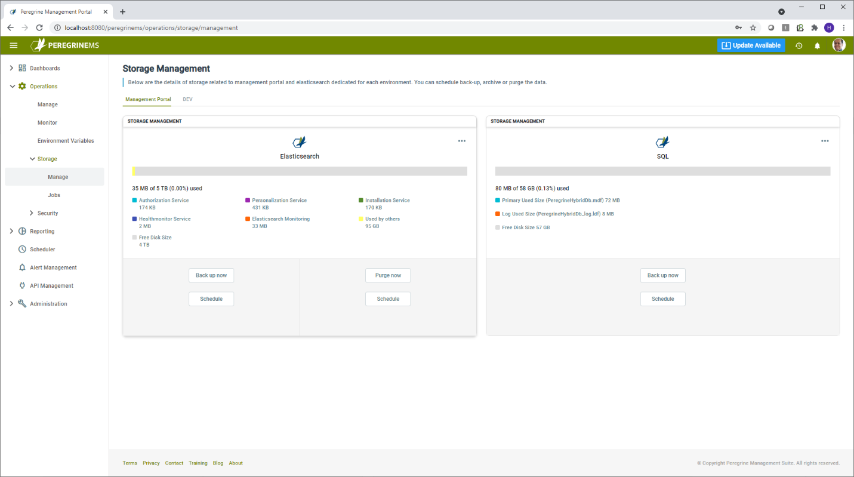Viewport: 854px width, 477px height.
Task: Click Schedule in the SQL card
Action: 663,299
